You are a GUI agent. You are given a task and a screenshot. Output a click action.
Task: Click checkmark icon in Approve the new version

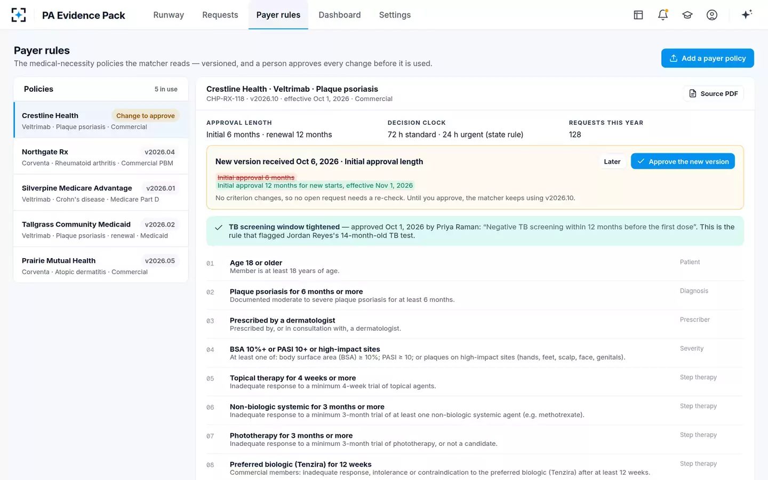coord(641,161)
